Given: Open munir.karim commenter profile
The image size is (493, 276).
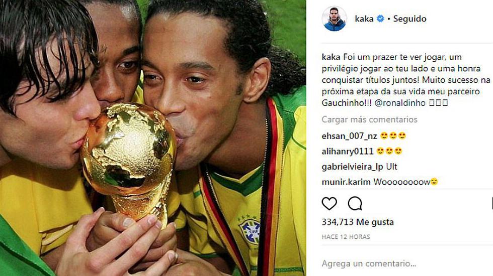Looking at the screenshot, I should click(x=346, y=182).
